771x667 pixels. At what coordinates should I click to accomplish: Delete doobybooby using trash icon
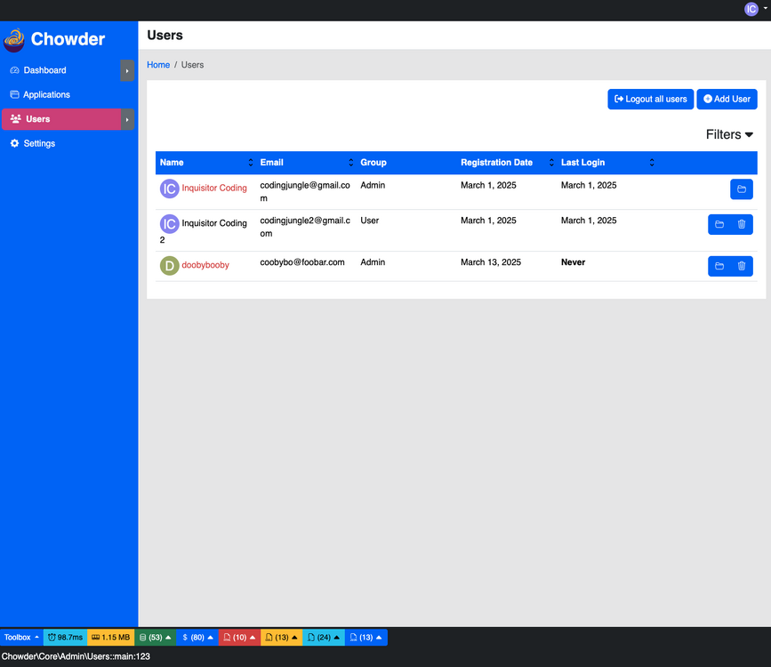(742, 266)
